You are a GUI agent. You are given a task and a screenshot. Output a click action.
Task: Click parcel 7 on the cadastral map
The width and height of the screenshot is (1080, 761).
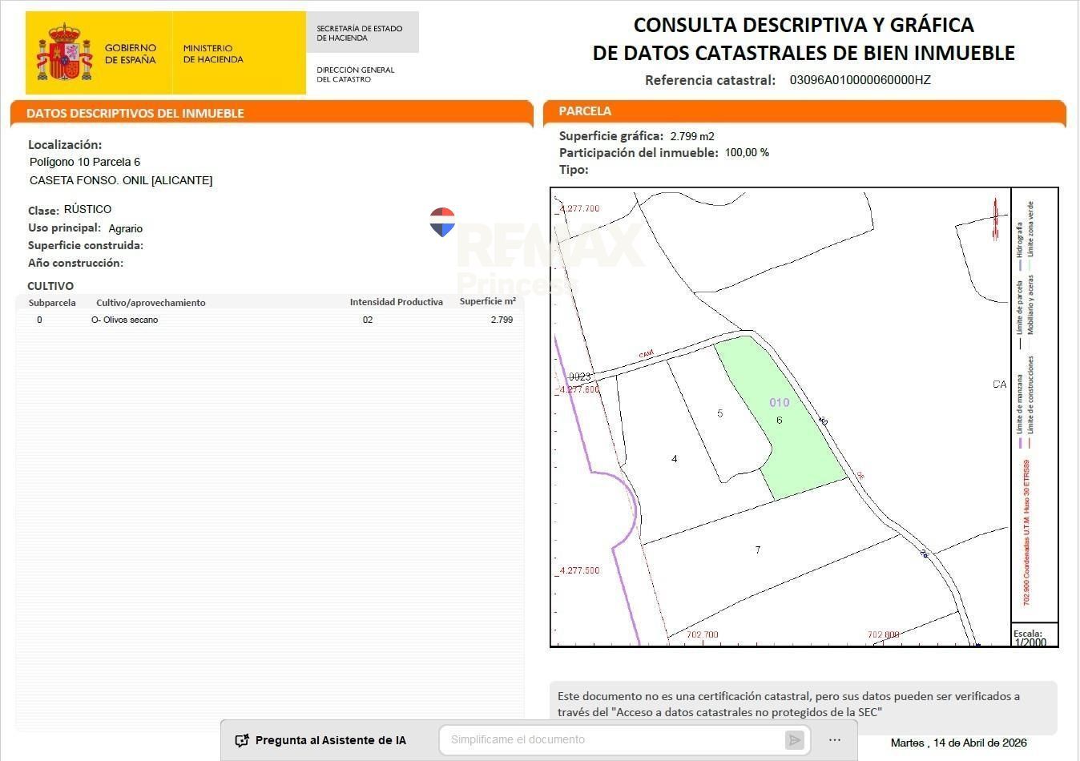pyautogui.click(x=757, y=550)
